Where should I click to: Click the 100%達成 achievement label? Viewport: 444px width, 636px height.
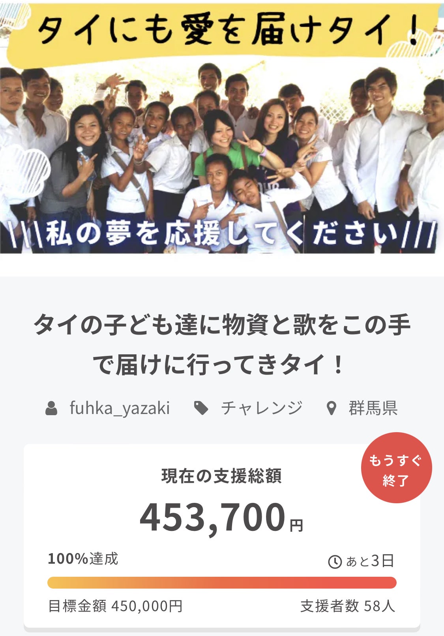[x=83, y=559]
